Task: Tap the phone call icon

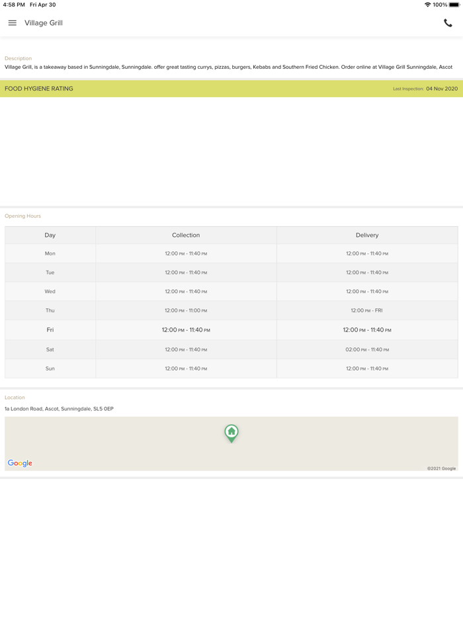Action: pyautogui.click(x=448, y=23)
